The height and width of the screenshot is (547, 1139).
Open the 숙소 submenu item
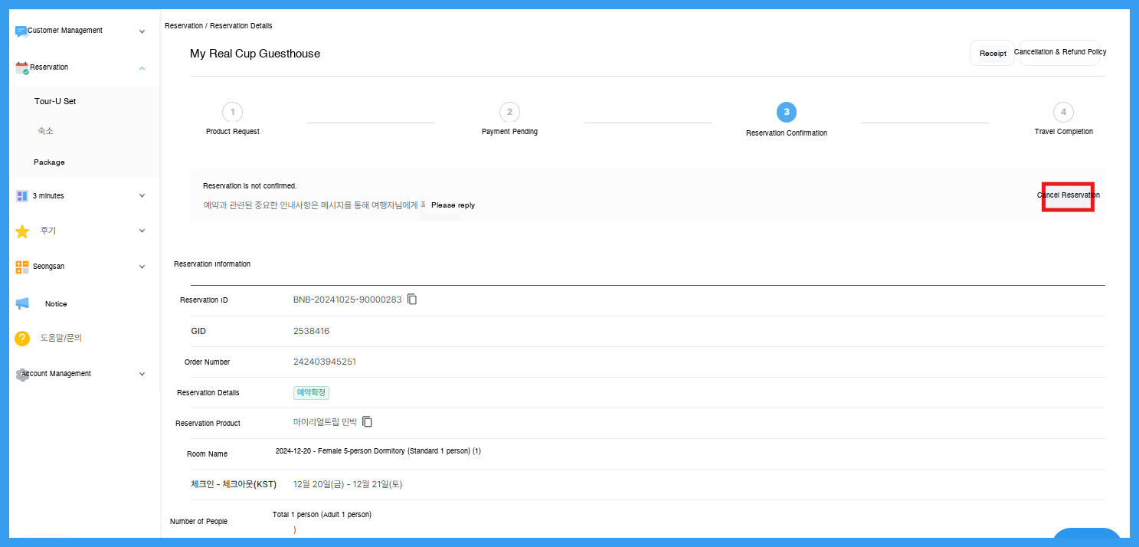pyautogui.click(x=45, y=131)
